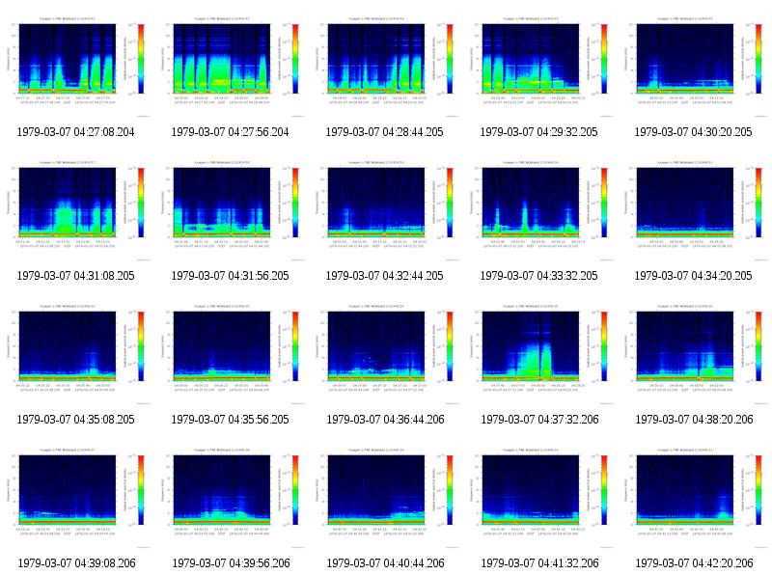Click the caption 1979-03-07 04:40:44.206

[385, 563]
